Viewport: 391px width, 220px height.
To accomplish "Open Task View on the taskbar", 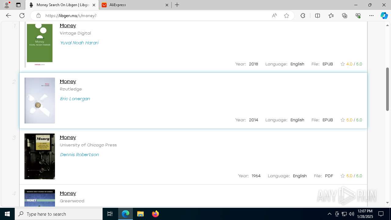I will (x=110, y=214).
